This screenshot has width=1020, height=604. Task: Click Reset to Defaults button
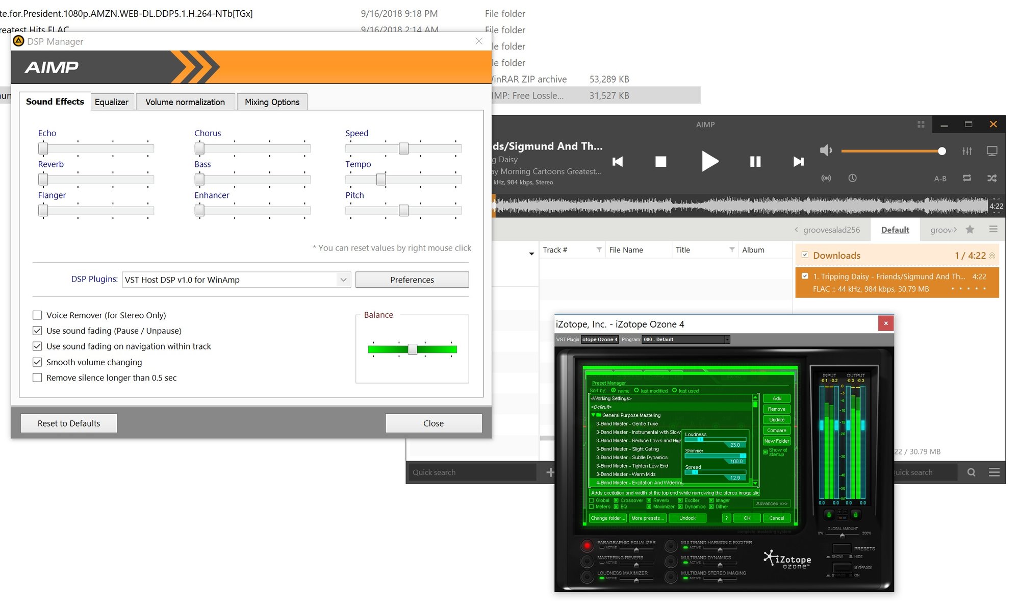pos(69,423)
